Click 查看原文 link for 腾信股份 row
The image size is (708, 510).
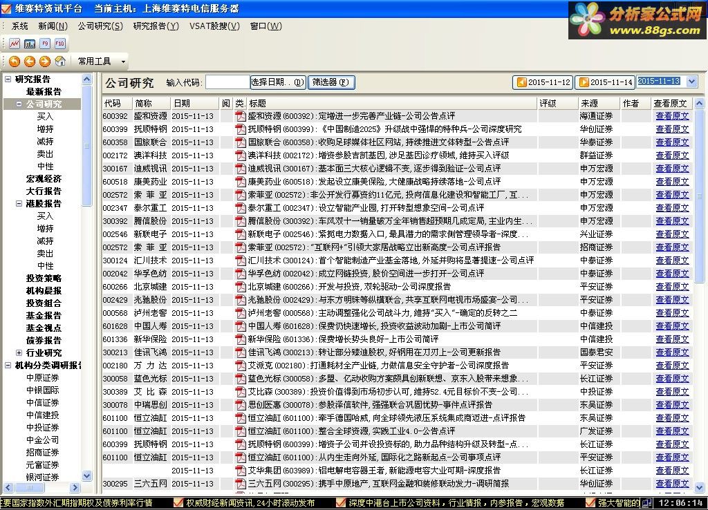[672, 221]
